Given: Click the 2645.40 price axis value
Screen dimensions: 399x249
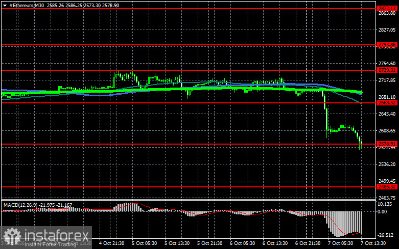Looking at the screenshot, I should pyautogui.click(x=387, y=114).
